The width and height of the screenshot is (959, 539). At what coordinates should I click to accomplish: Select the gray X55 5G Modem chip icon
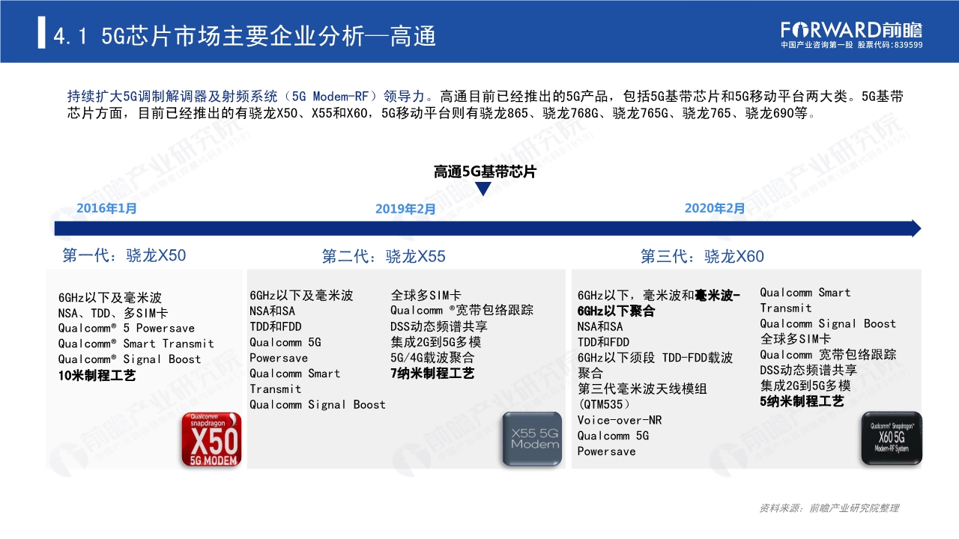[532, 438]
